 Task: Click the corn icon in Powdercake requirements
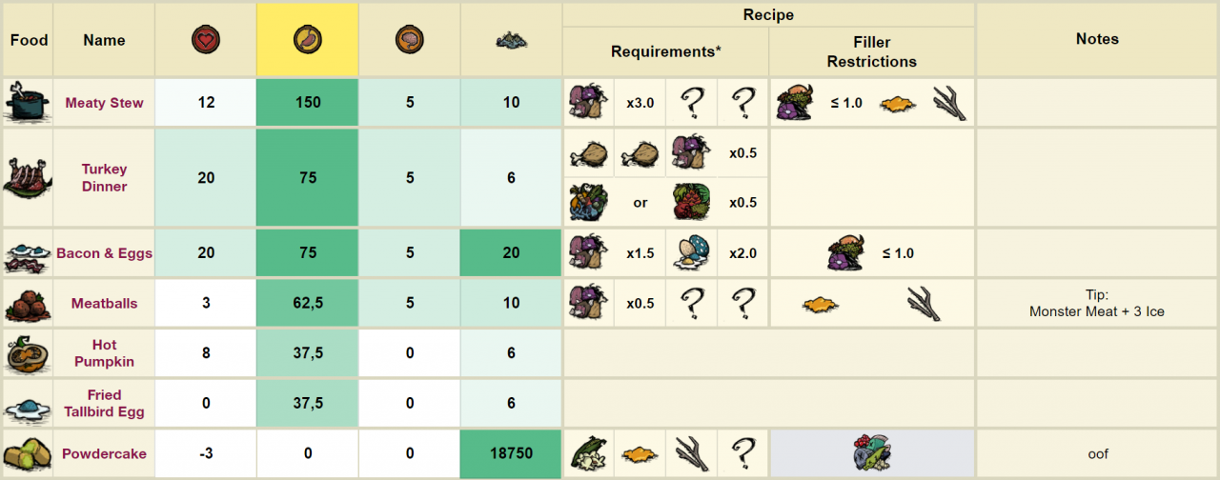[588, 454]
